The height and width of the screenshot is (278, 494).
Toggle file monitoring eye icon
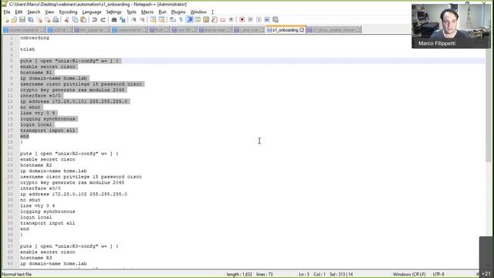coord(232,20)
